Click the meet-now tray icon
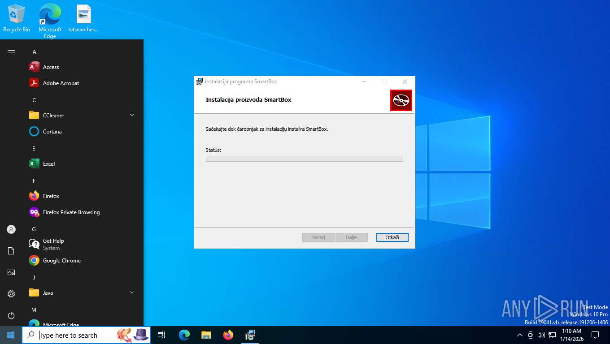 531,335
